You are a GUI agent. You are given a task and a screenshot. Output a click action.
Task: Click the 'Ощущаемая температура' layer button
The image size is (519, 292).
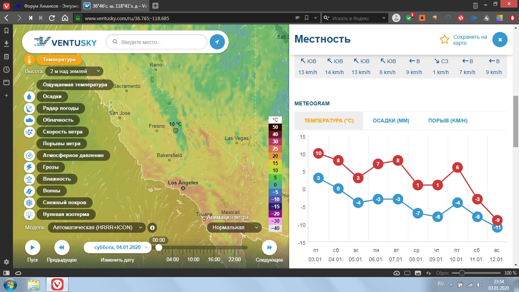coord(75,85)
